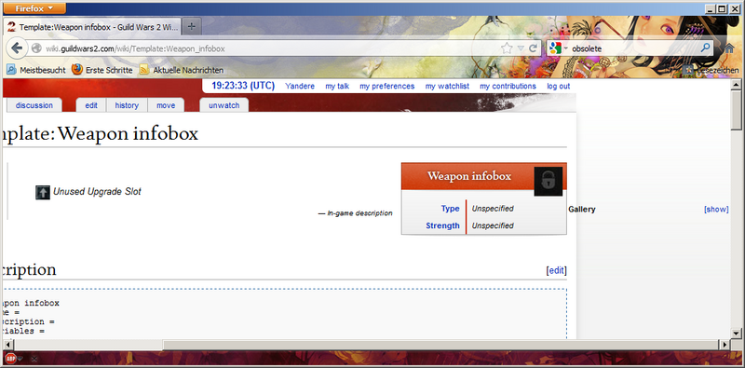Image resolution: width=745 pixels, height=368 pixels.
Task: Open my watchlist link
Action: (447, 86)
